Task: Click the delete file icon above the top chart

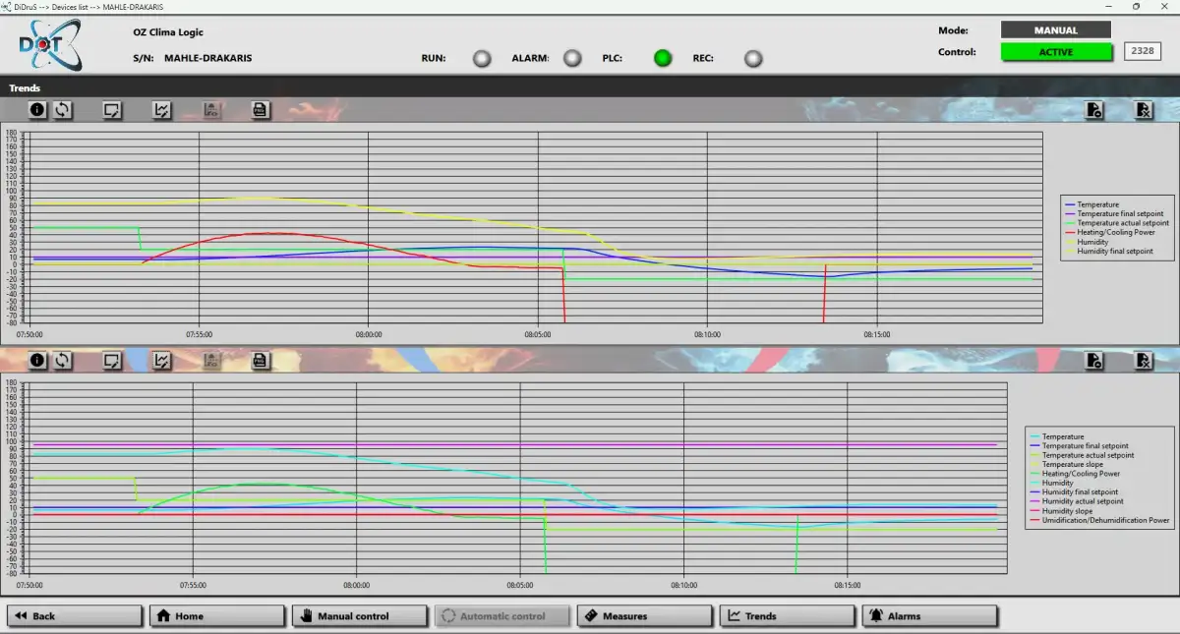Action: pos(1144,110)
